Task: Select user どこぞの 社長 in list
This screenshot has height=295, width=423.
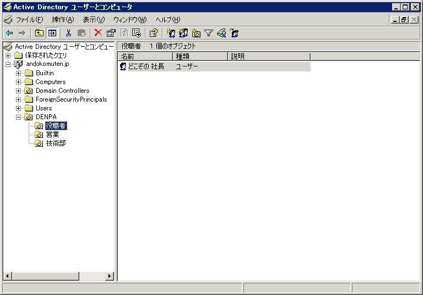Action: tap(146, 66)
